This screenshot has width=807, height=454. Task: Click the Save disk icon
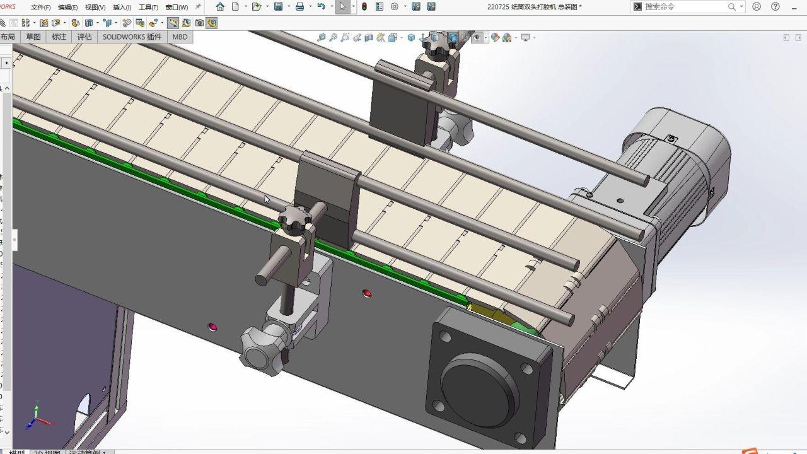pyautogui.click(x=278, y=7)
